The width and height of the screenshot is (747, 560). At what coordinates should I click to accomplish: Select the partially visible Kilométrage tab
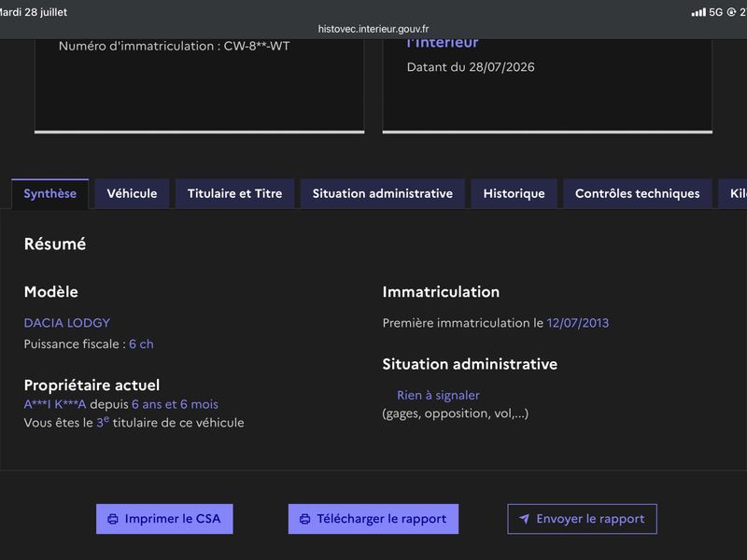734,194
